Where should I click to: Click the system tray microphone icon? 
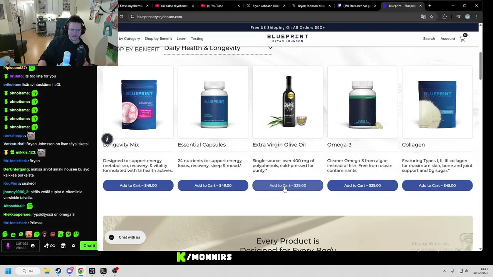click(453, 271)
